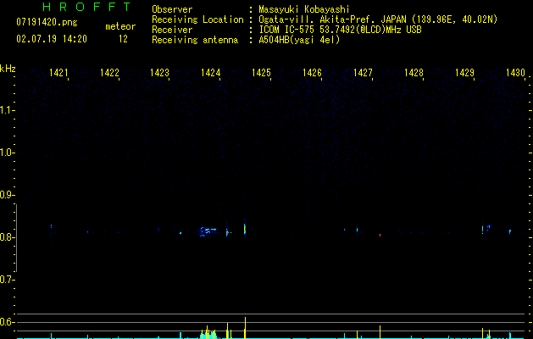Click the 1429 time axis marker
The height and width of the screenshot is (339, 533).
[464, 73]
